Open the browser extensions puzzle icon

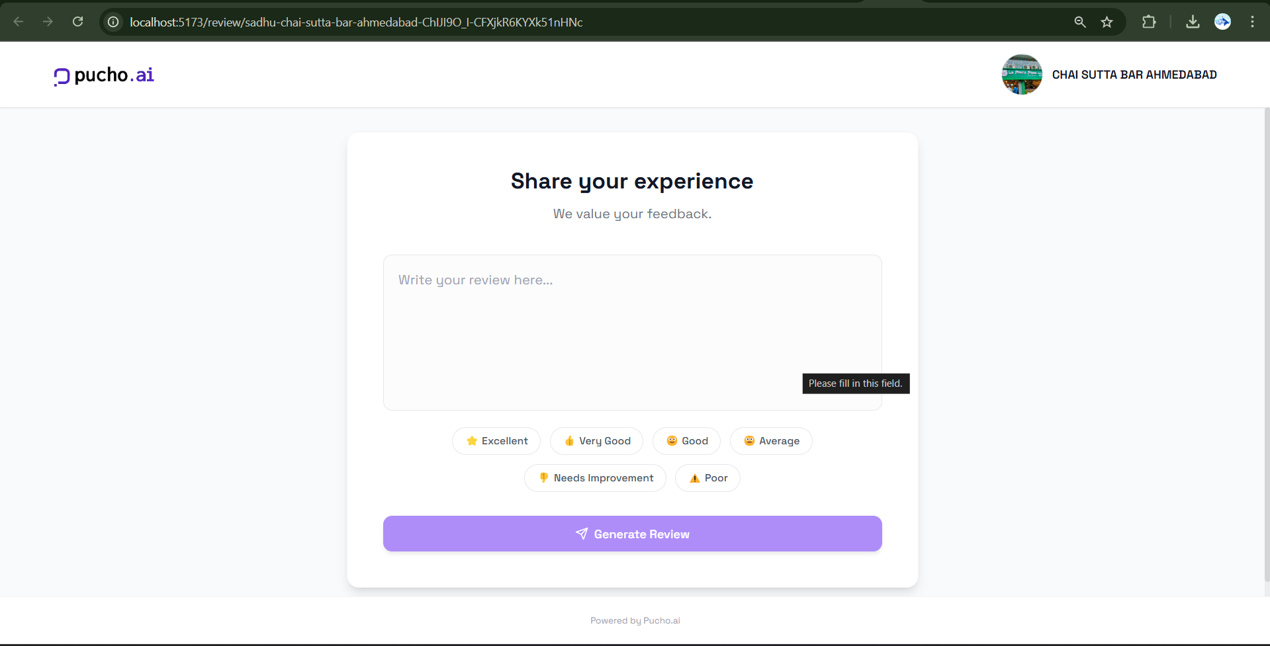[1149, 22]
